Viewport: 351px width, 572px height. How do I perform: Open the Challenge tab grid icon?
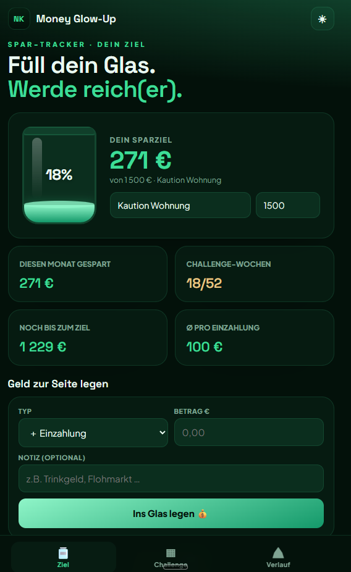tap(171, 553)
